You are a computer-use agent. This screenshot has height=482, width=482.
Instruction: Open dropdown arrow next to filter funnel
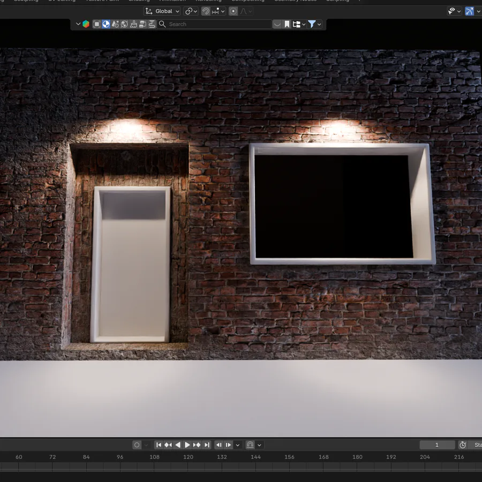[x=319, y=24]
